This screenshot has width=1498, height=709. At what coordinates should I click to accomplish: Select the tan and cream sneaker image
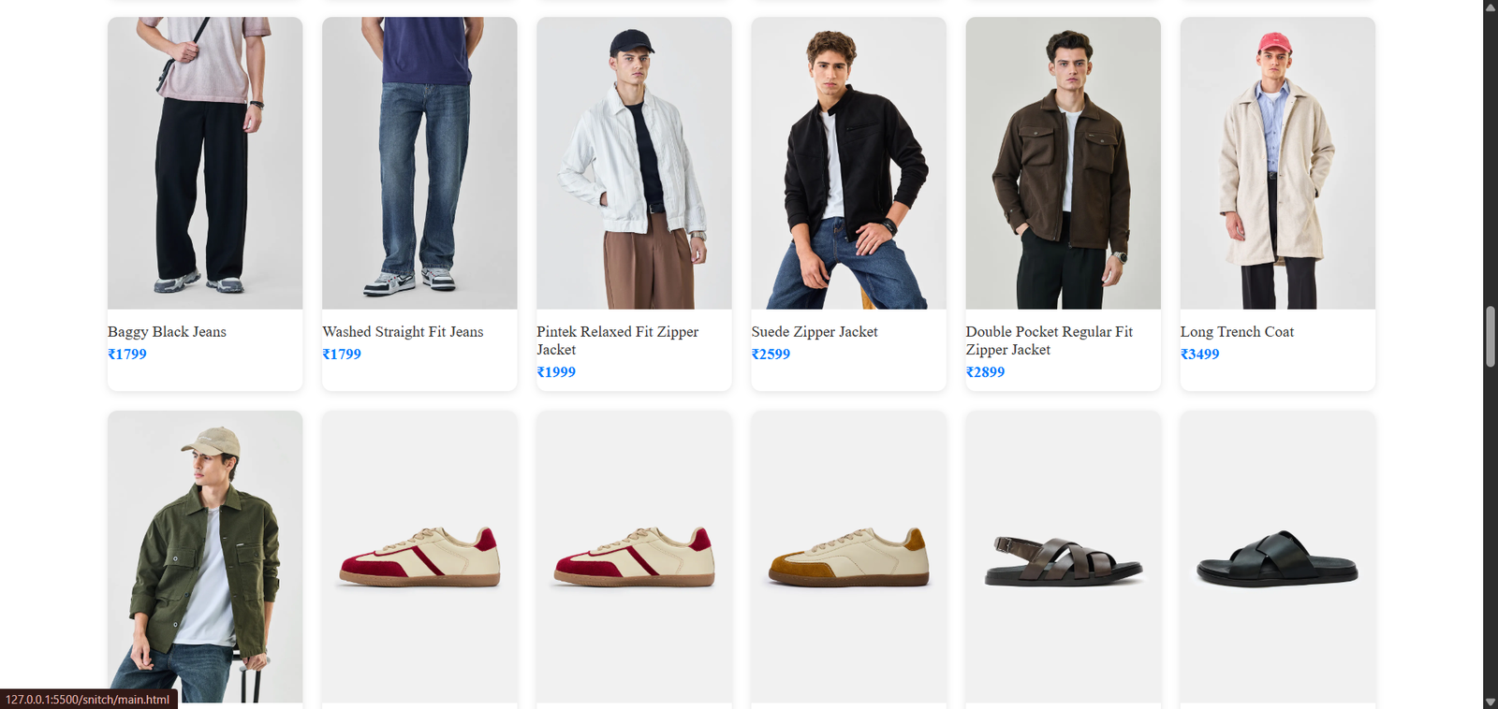tap(848, 557)
